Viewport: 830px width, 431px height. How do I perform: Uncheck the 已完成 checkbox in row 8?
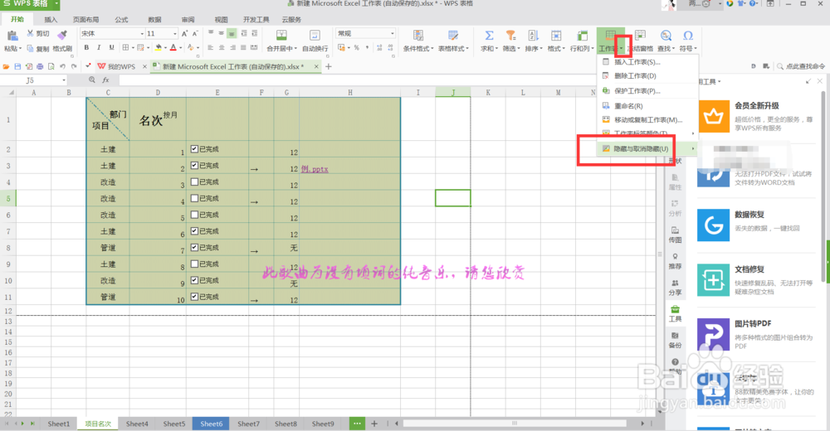tap(194, 248)
